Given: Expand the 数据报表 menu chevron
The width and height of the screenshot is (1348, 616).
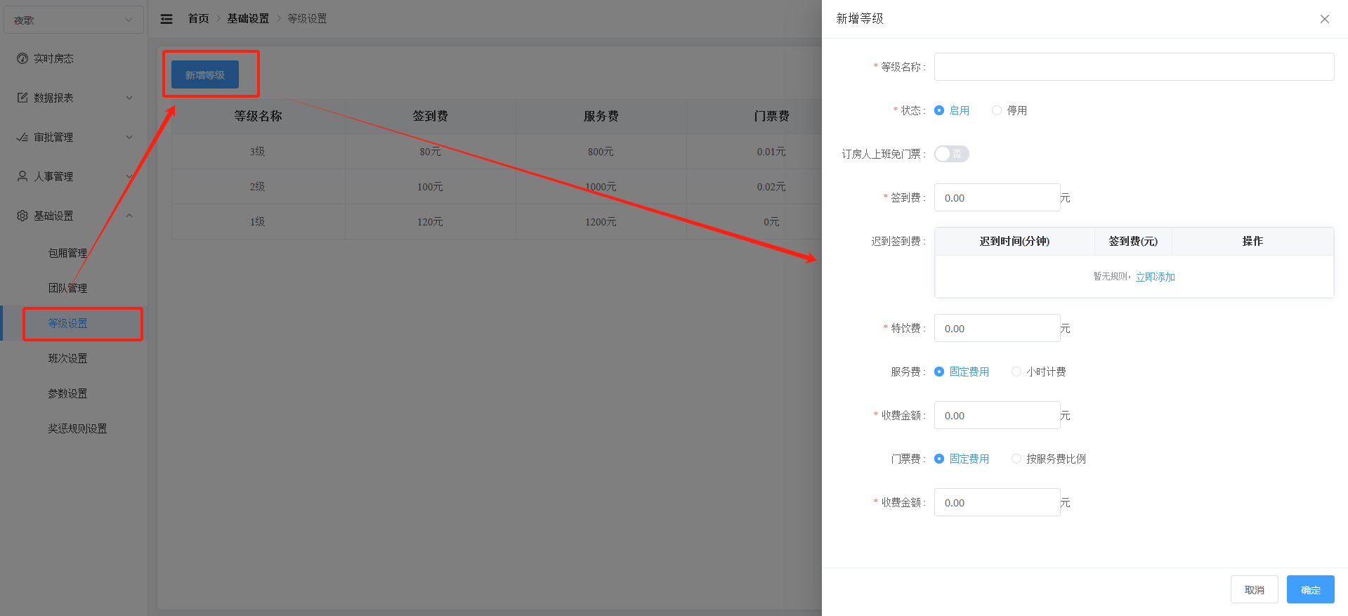Looking at the screenshot, I should coord(129,98).
